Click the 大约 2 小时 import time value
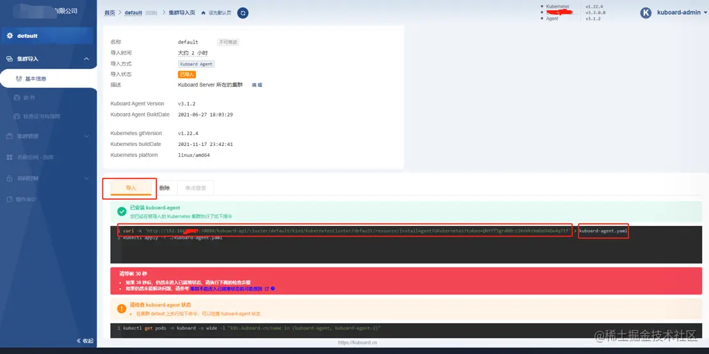 pos(193,53)
